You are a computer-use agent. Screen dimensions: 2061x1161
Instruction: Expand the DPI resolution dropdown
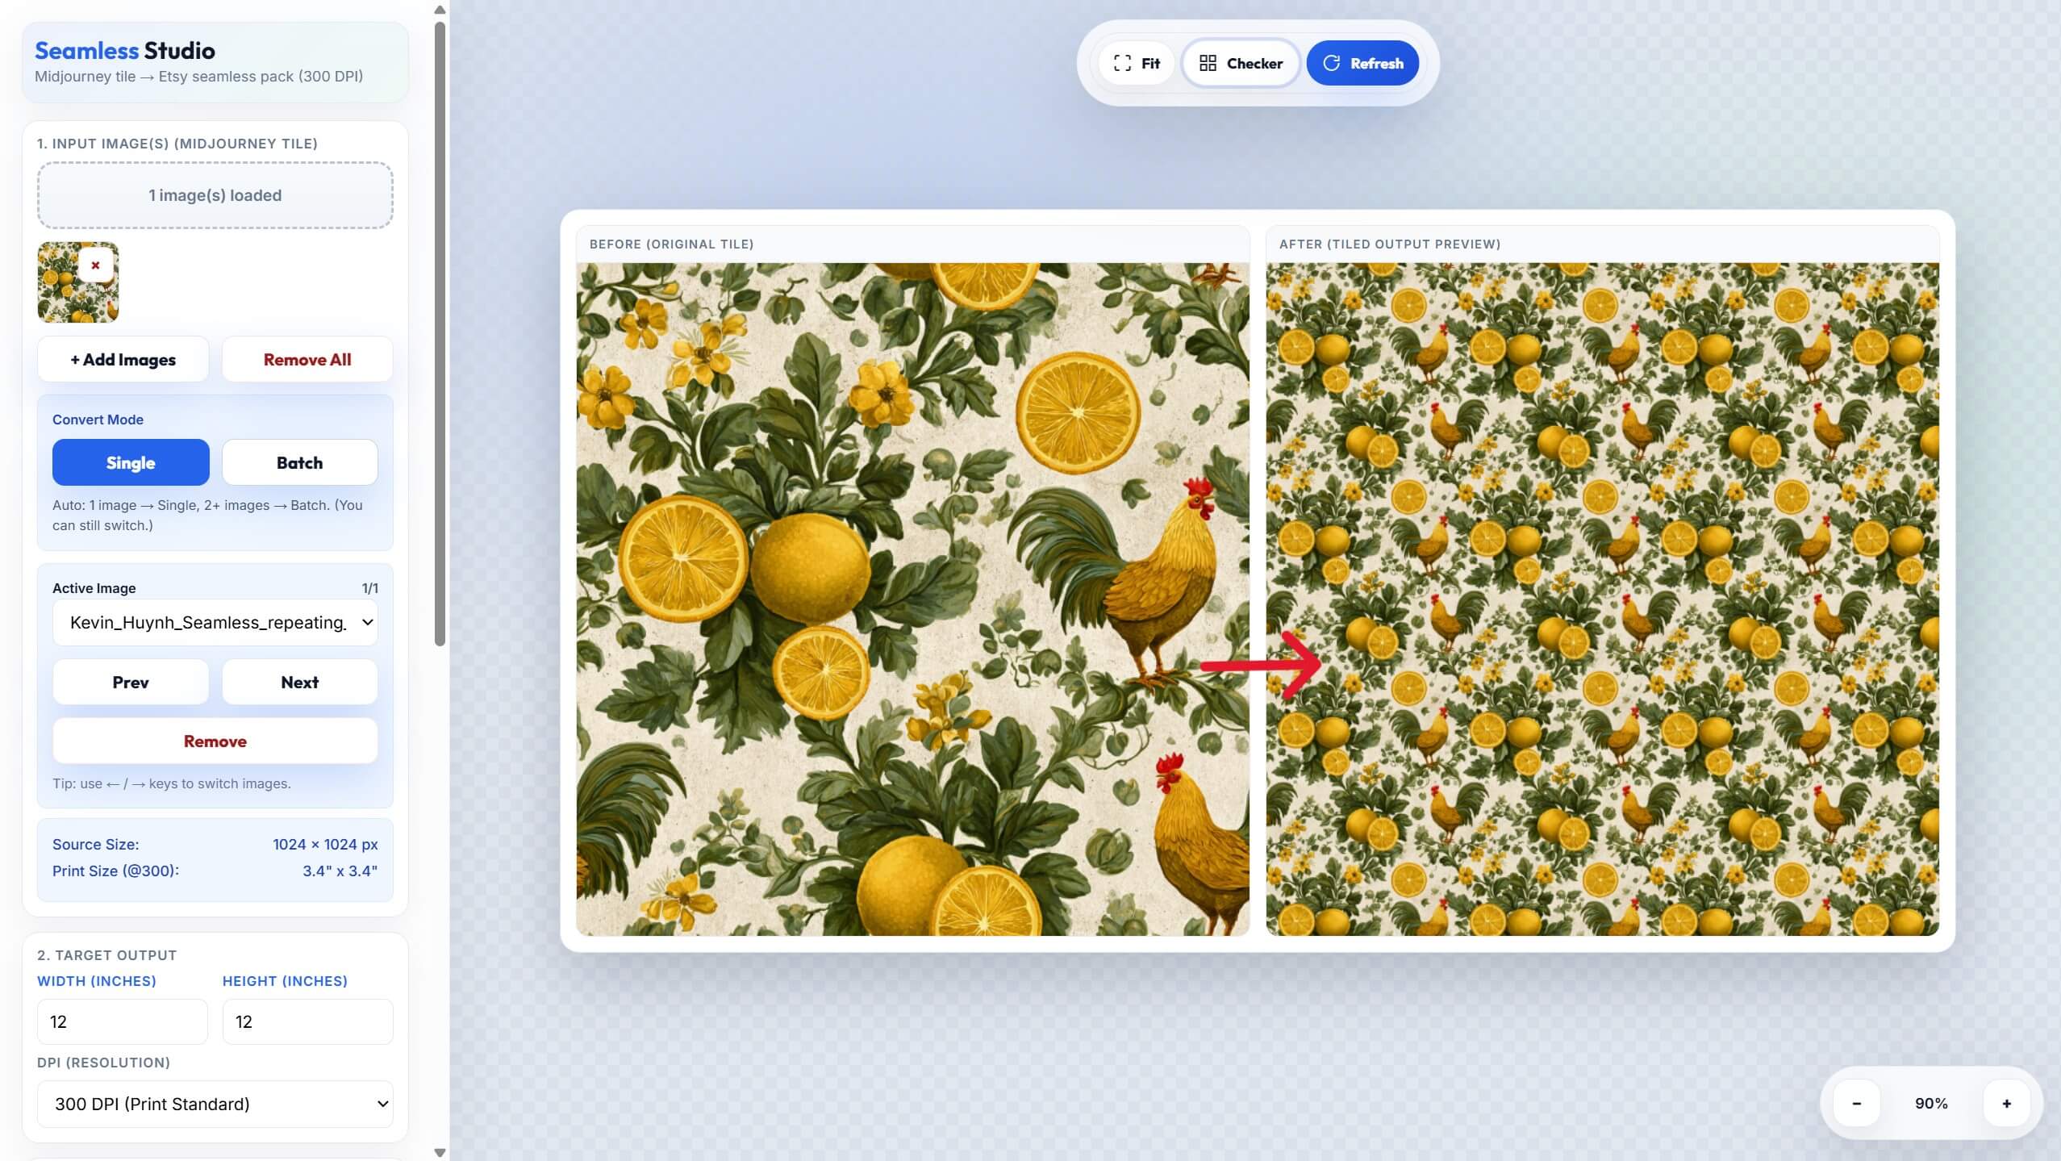[x=215, y=1104]
